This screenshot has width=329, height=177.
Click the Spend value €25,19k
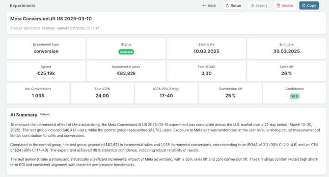click(x=46, y=74)
